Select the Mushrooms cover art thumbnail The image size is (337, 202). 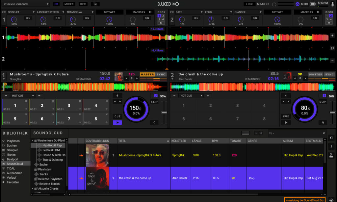click(x=97, y=155)
